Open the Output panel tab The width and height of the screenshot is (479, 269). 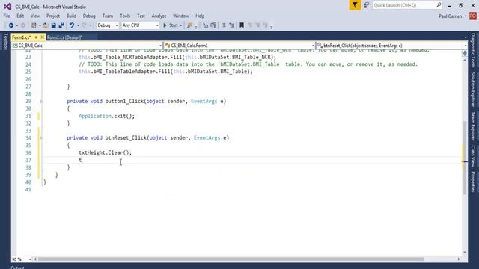pos(17,268)
